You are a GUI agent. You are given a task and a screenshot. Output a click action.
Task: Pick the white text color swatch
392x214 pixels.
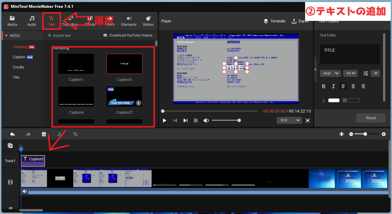click(x=334, y=100)
